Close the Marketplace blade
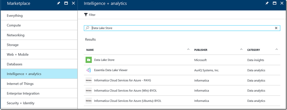The height and width of the screenshot is (110, 287). point(73,3)
